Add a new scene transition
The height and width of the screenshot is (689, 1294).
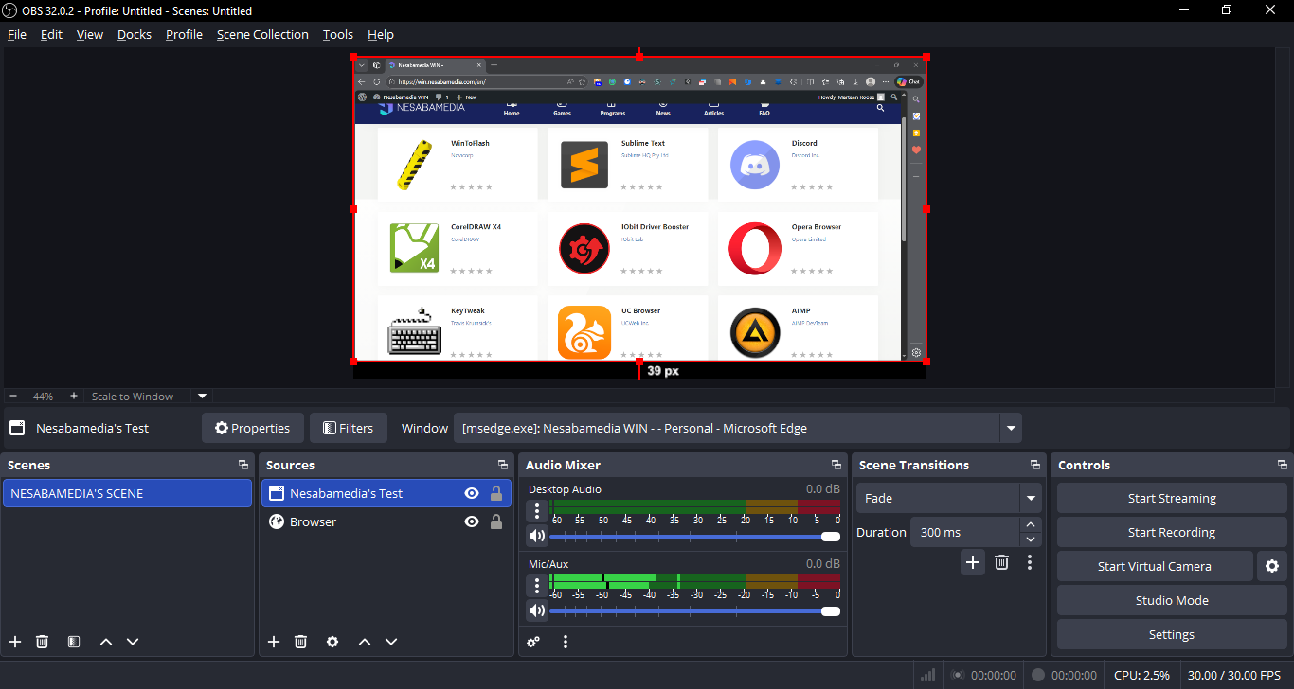click(973, 562)
